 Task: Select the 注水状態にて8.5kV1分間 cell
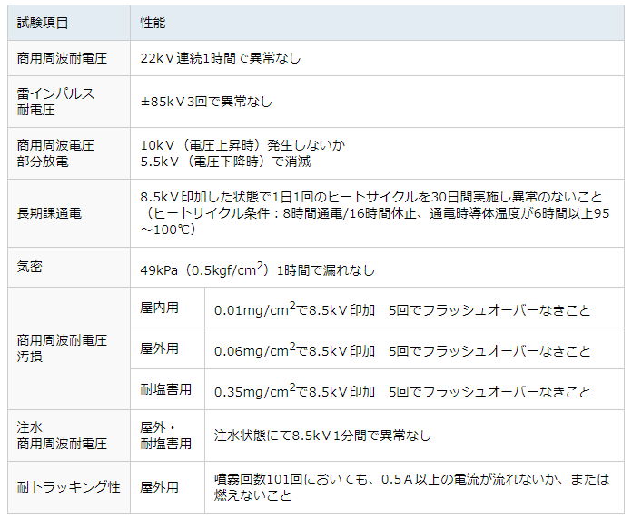322,436
